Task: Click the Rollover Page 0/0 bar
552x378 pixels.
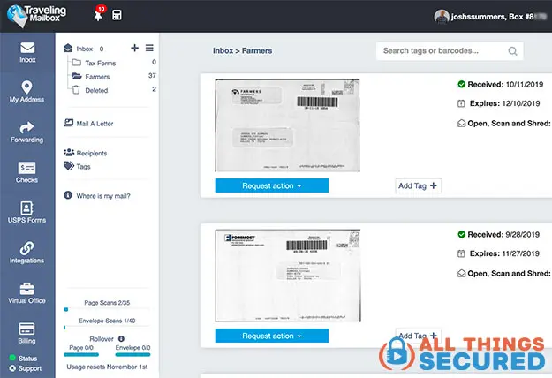Action: (81, 354)
